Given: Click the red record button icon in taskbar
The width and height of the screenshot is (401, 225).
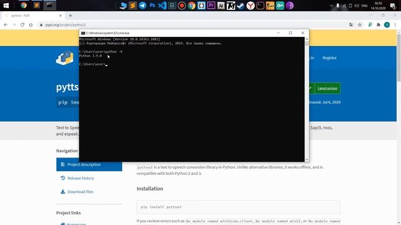Looking at the screenshot, I should coord(182,6).
